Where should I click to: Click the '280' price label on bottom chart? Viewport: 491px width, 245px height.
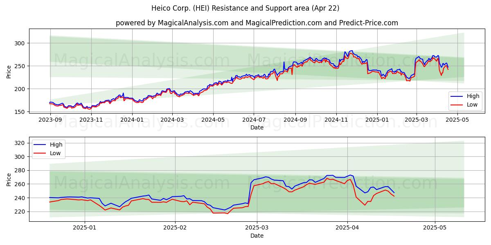point(20,171)
